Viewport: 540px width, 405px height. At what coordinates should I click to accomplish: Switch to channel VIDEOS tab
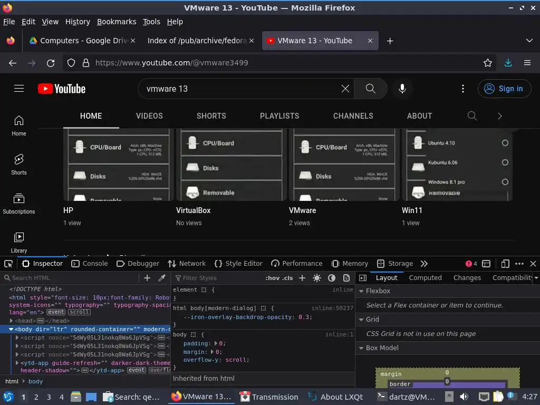(x=149, y=116)
